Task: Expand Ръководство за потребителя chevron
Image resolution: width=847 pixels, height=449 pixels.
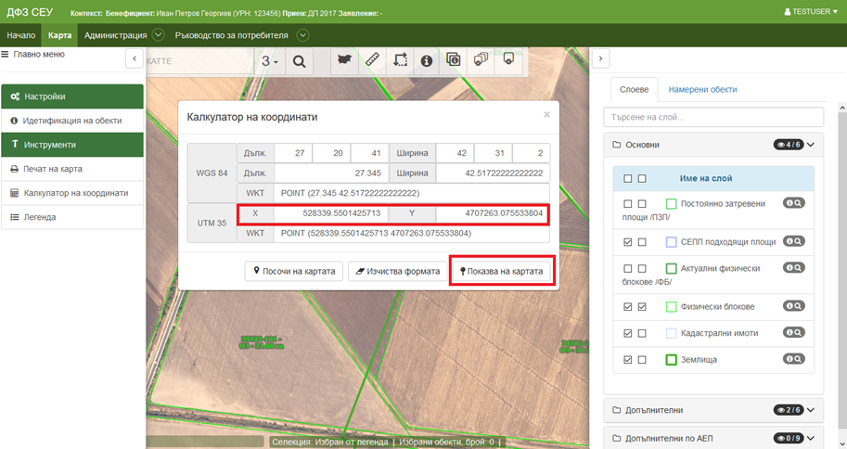Action: [x=303, y=35]
